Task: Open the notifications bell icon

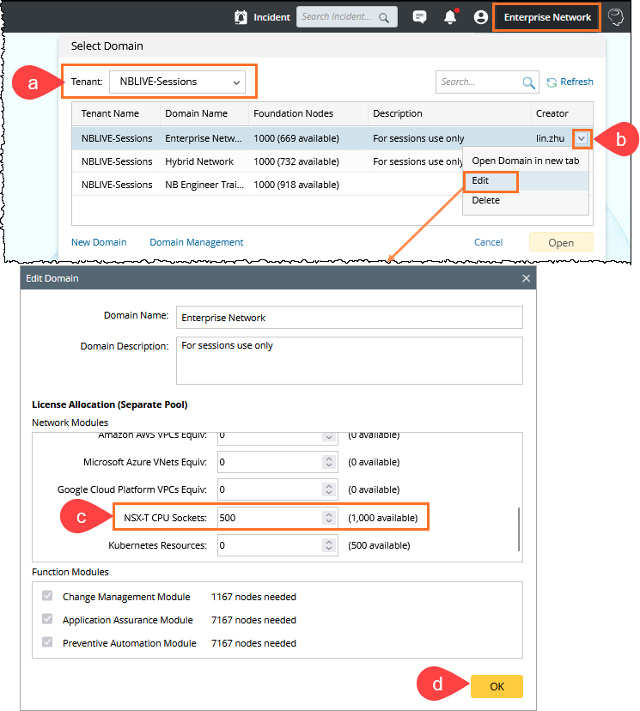Action: (x=450, y=17)
